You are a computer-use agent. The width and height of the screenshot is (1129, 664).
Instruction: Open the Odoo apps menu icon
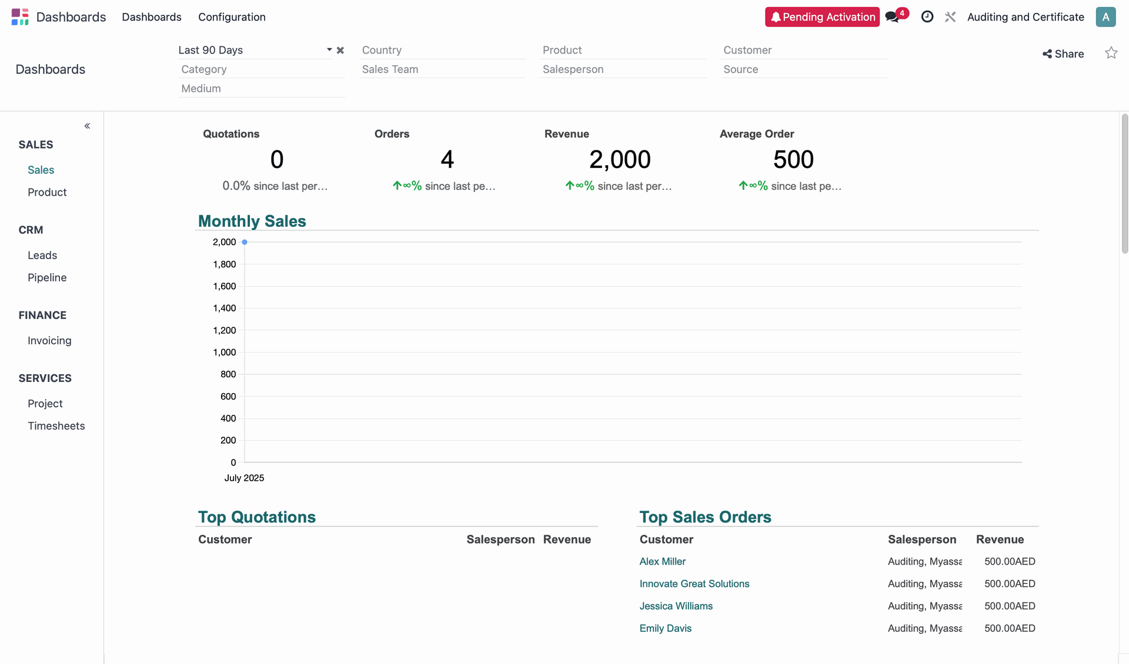(19, 17)
